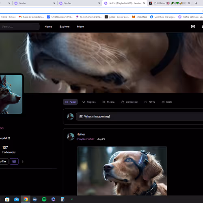
Task: Open the More menu in Lenster header
Action: pos(80,27)
